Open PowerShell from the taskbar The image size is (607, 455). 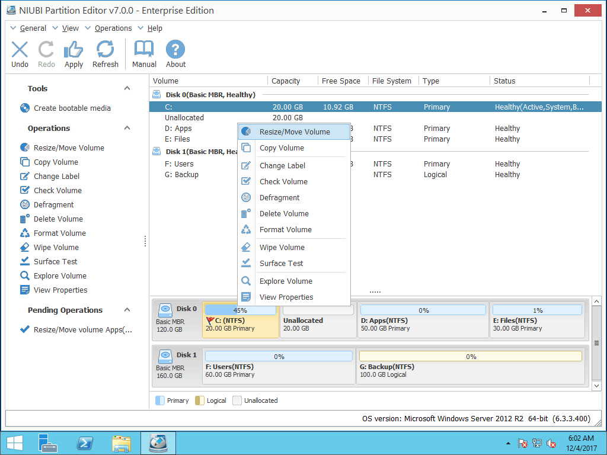tap(84, 443)
